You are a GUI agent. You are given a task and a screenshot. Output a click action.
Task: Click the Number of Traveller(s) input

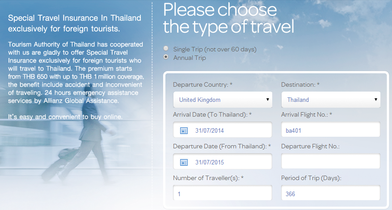223,194
